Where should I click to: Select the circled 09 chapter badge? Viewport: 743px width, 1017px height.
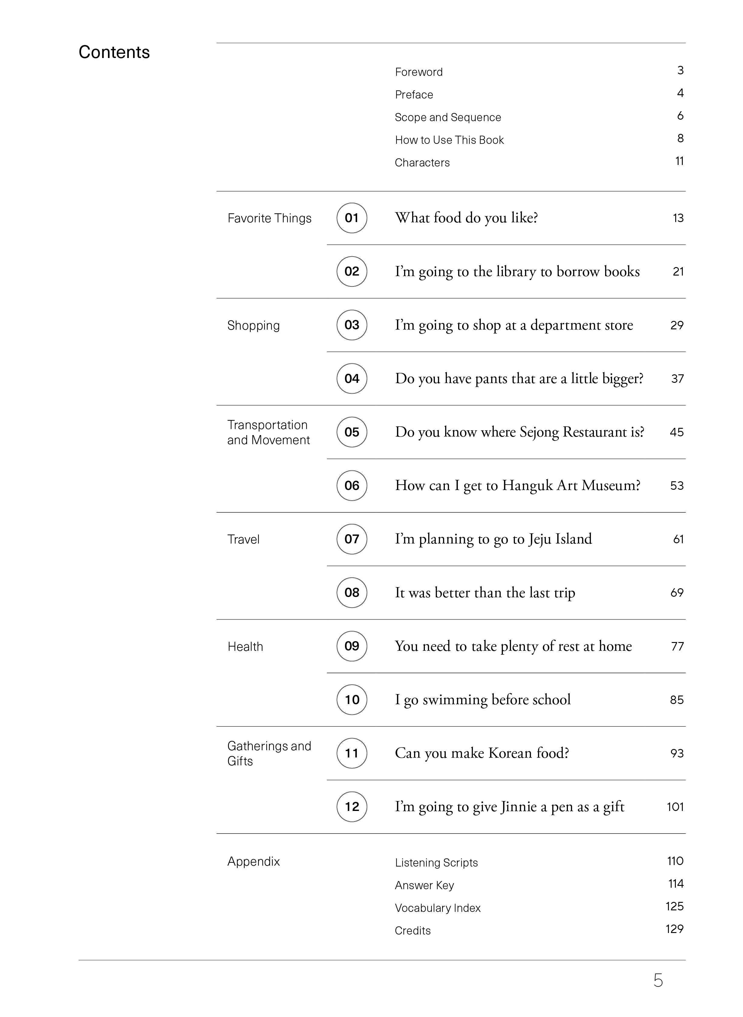coord(352,646)
